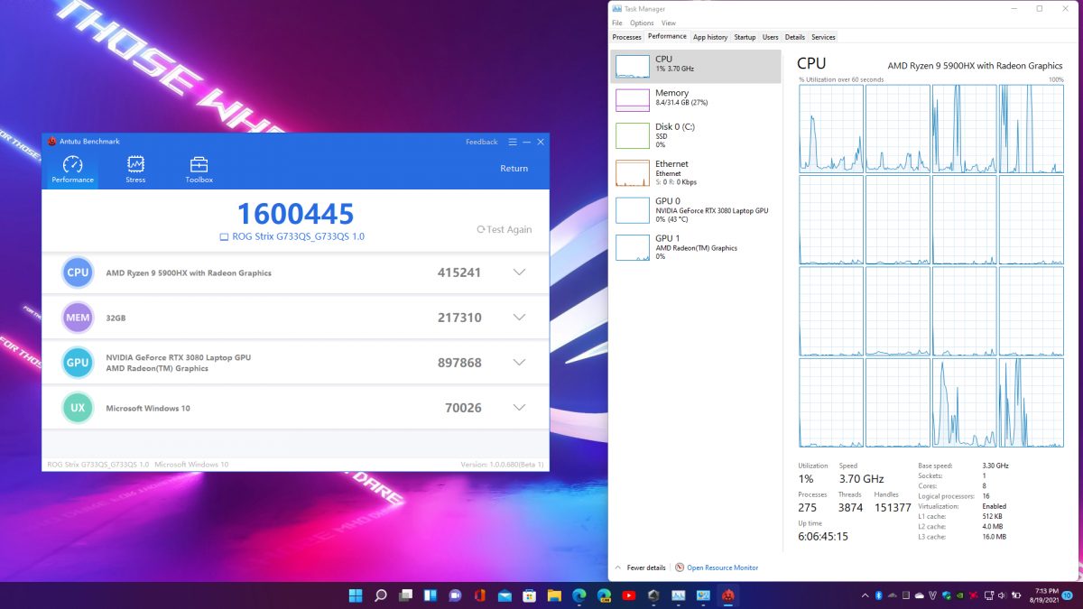
Task: Switch to App history tab
Action: coord(710,37)
